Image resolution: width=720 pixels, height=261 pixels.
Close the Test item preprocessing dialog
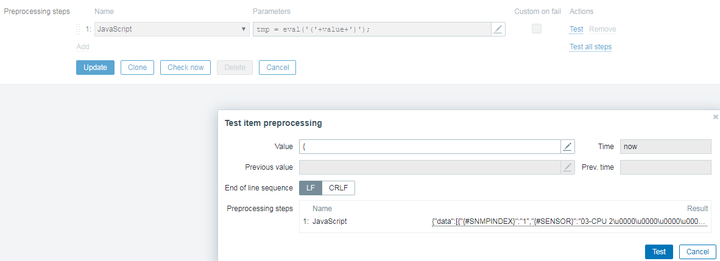tap(715, 116)
